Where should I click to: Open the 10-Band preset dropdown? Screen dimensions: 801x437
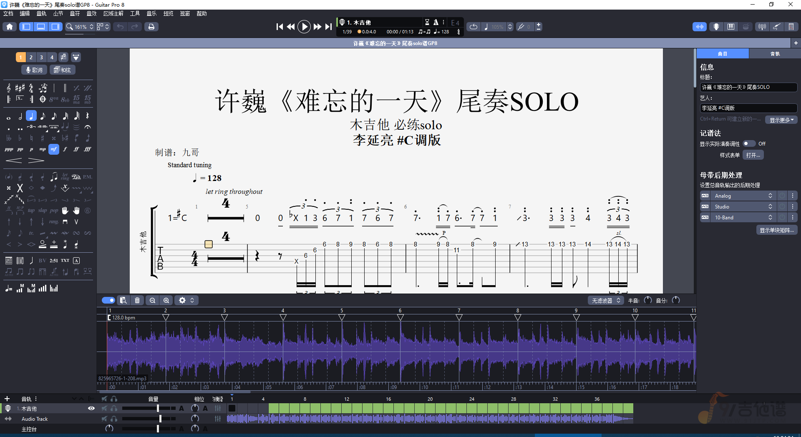tap(743, 218)
